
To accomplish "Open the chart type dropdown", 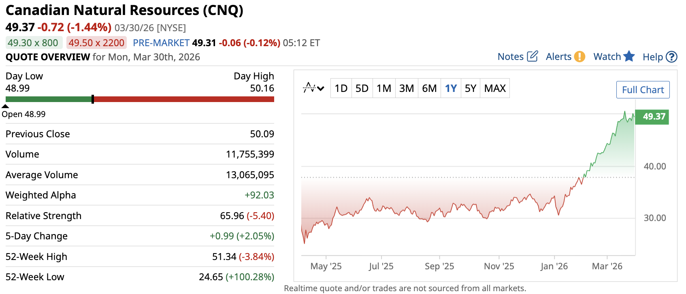I will (313, 88).
